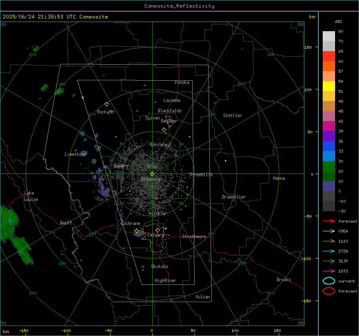Select the HighRiver label
The image size is (359, 336).
pyautogui.click(x=166, y=280)
